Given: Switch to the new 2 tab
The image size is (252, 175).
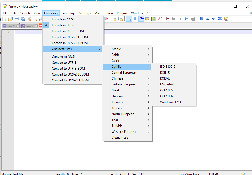Looking at the screenshot, I should (x=29, y=26).
